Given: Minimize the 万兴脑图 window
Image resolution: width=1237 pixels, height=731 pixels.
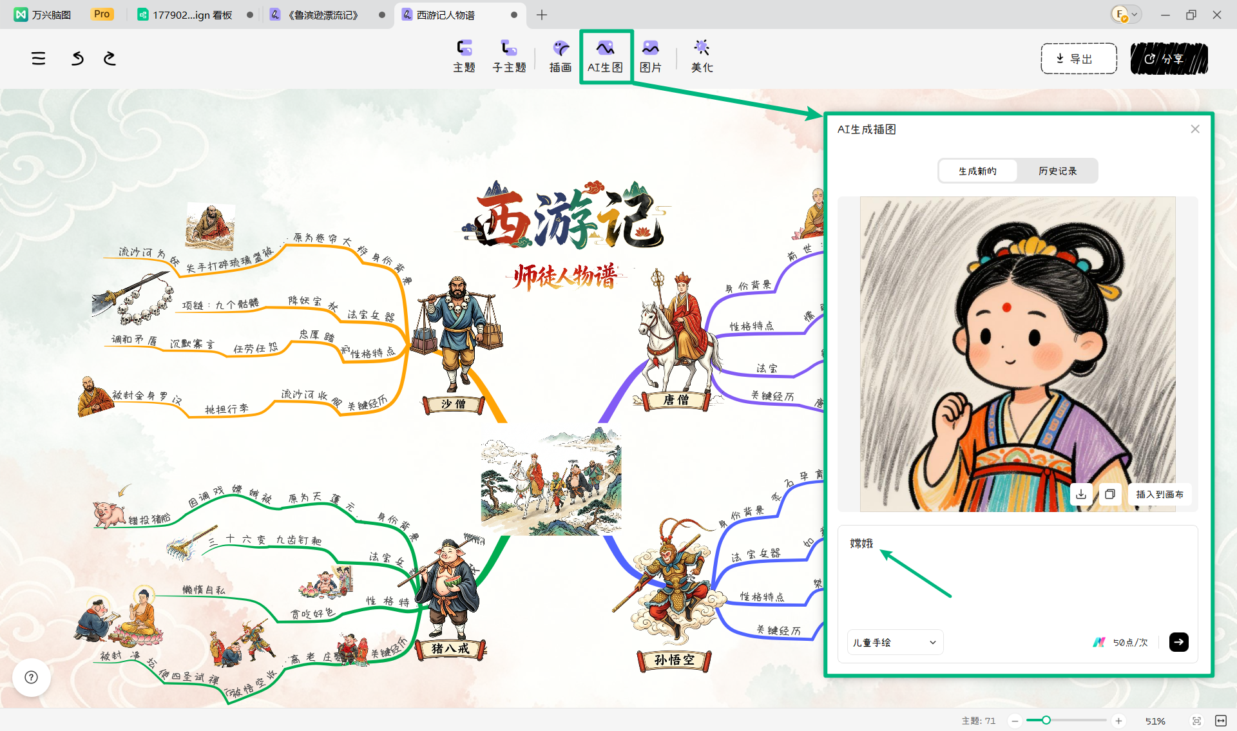Looking at the screenshot, I should pyautogui.click(x=1165, y=15).
